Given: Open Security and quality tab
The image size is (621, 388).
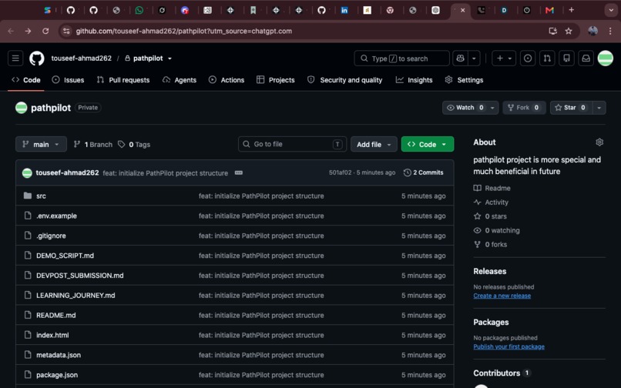Looking at the screenshot, I should pos(345,80).
